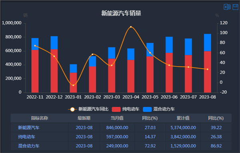The width and height of the screenshot is (240, 153).
Task: Click the blue segment of 2023-08 bar
Action: (x=207, y=42)
